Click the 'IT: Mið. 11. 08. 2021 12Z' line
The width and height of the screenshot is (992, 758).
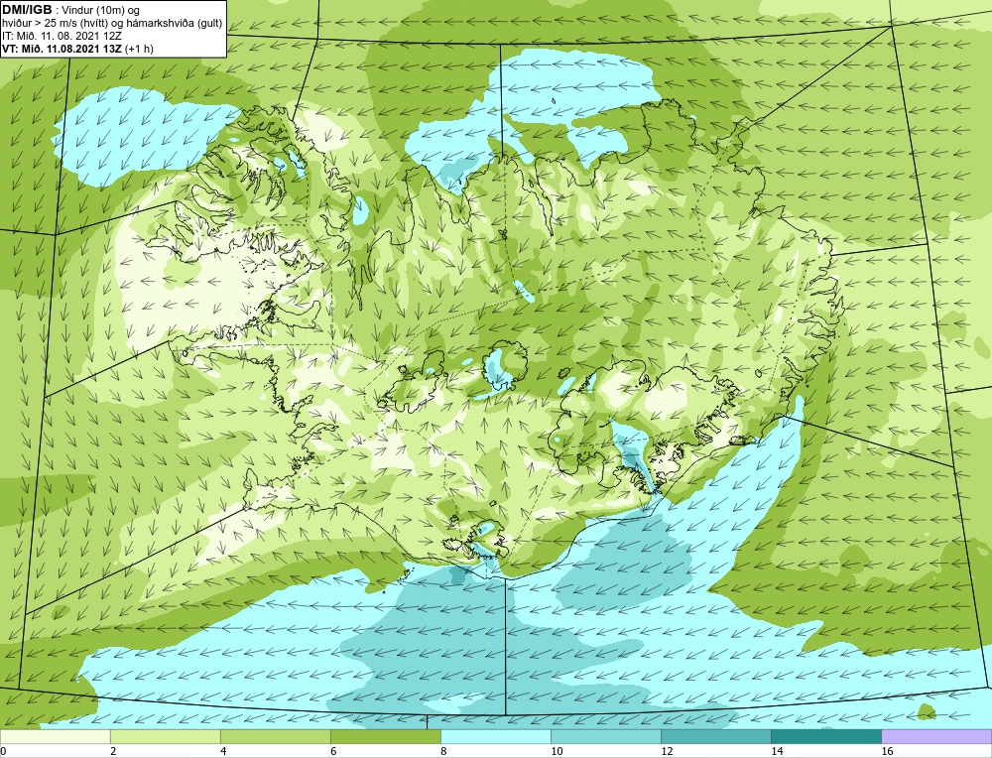[62, 36]
